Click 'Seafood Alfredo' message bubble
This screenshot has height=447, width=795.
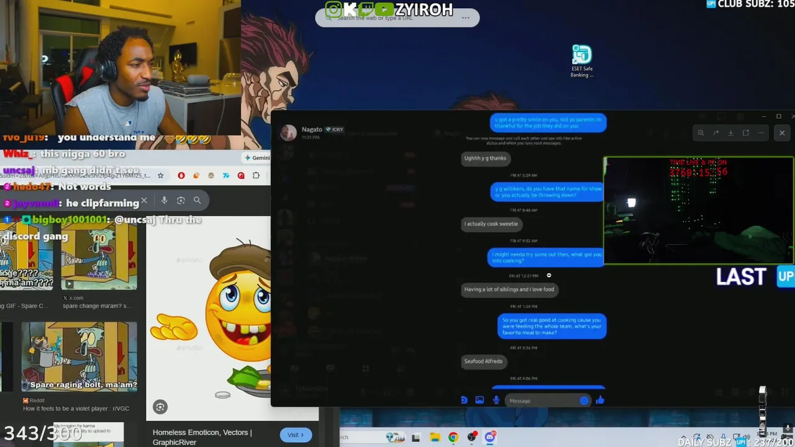click(x=483, y=361)
